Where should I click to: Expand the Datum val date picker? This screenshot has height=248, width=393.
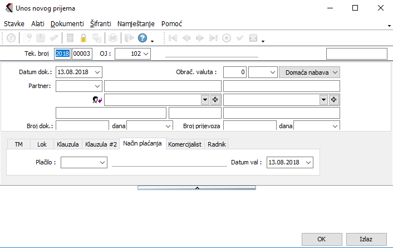pyautogui.click(x=309, y=162)
